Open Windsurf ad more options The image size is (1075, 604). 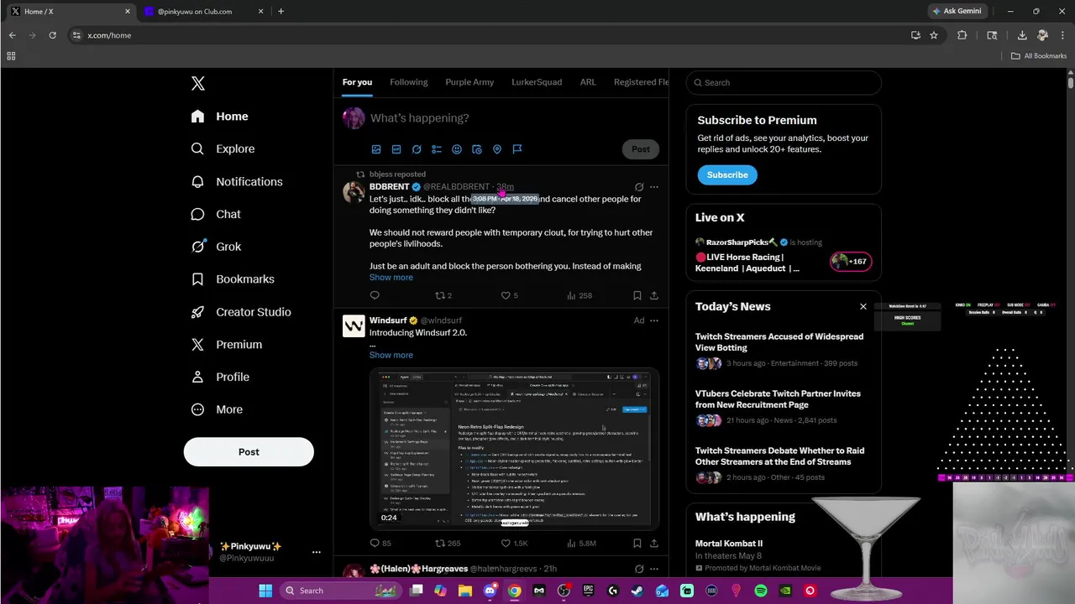click(x=654, y=320)
